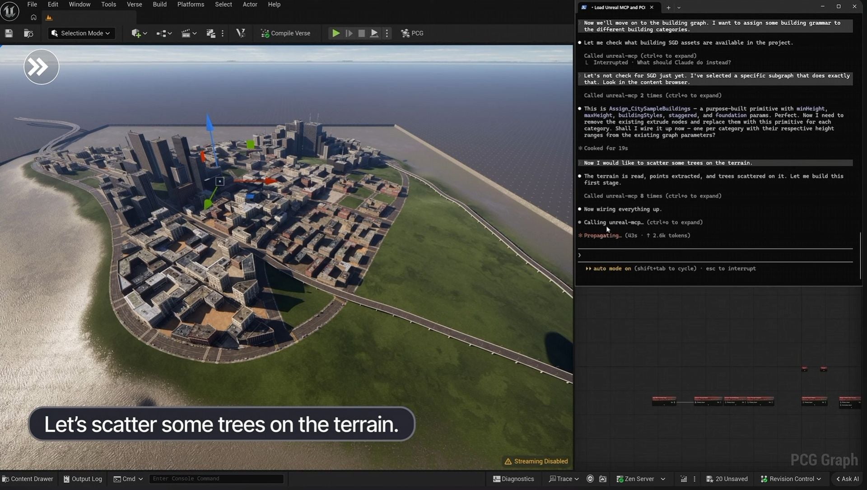Open Diagnostics in the status bar
The height and width of the screenshot is (490, 867).
(513, 479)
